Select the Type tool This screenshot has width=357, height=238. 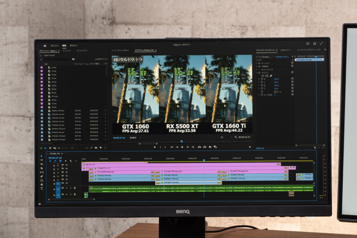[x=42, y=188]
